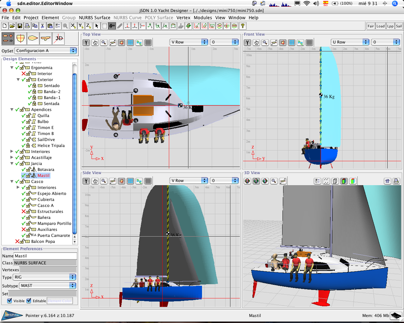Switch to the single 3D view icon
404x323 pixels.
[x=59, y=38]
